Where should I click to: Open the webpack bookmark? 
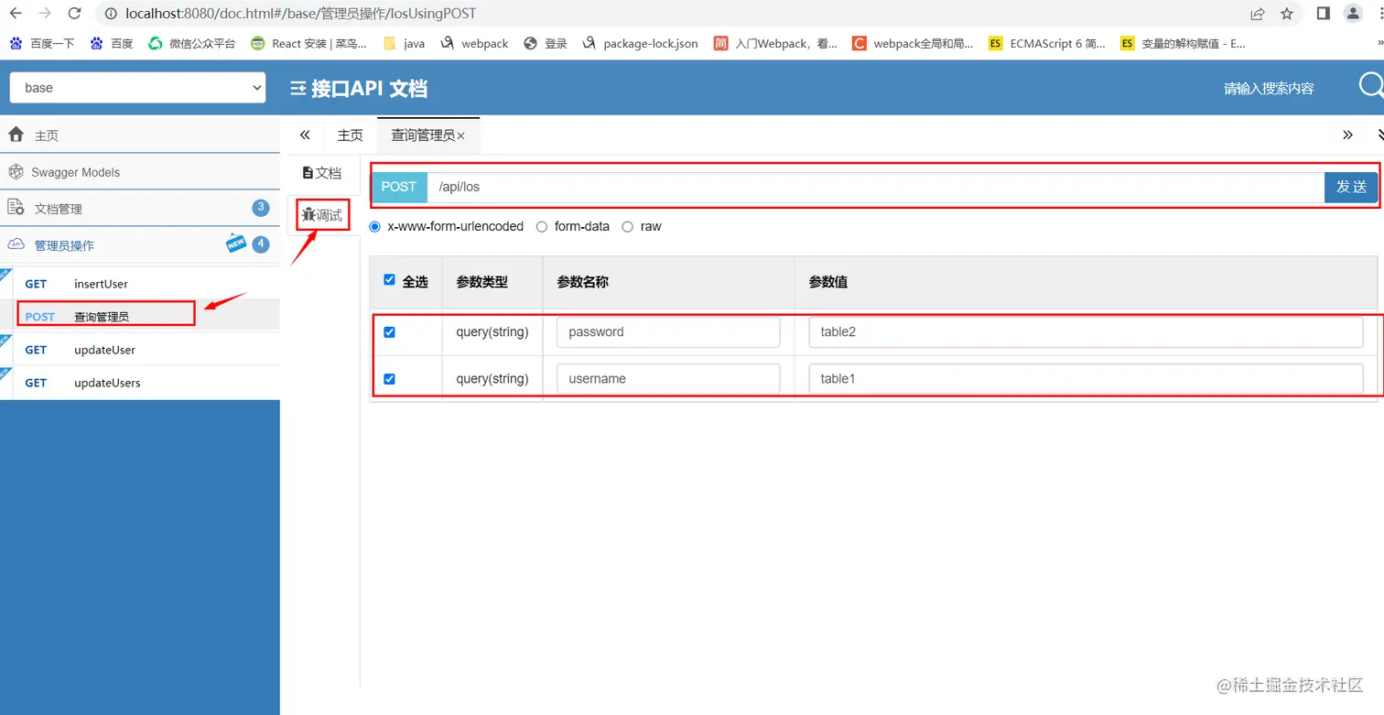[474, 43]
